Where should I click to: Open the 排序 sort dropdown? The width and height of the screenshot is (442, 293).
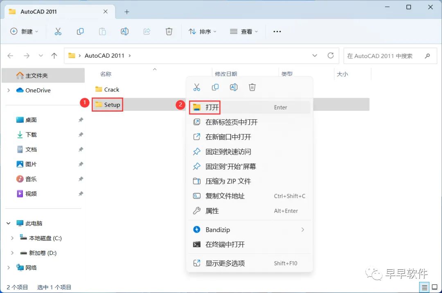(x=203, y=31)
